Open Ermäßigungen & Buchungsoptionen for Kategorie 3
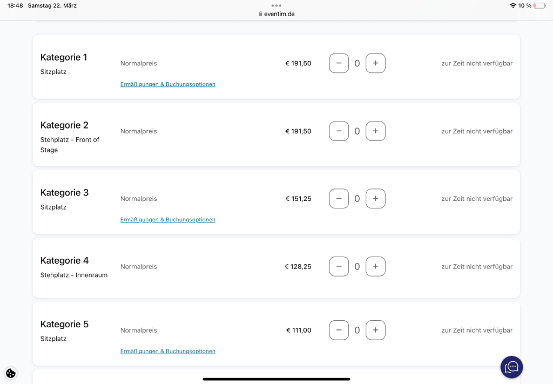 [x=167, y=220]
